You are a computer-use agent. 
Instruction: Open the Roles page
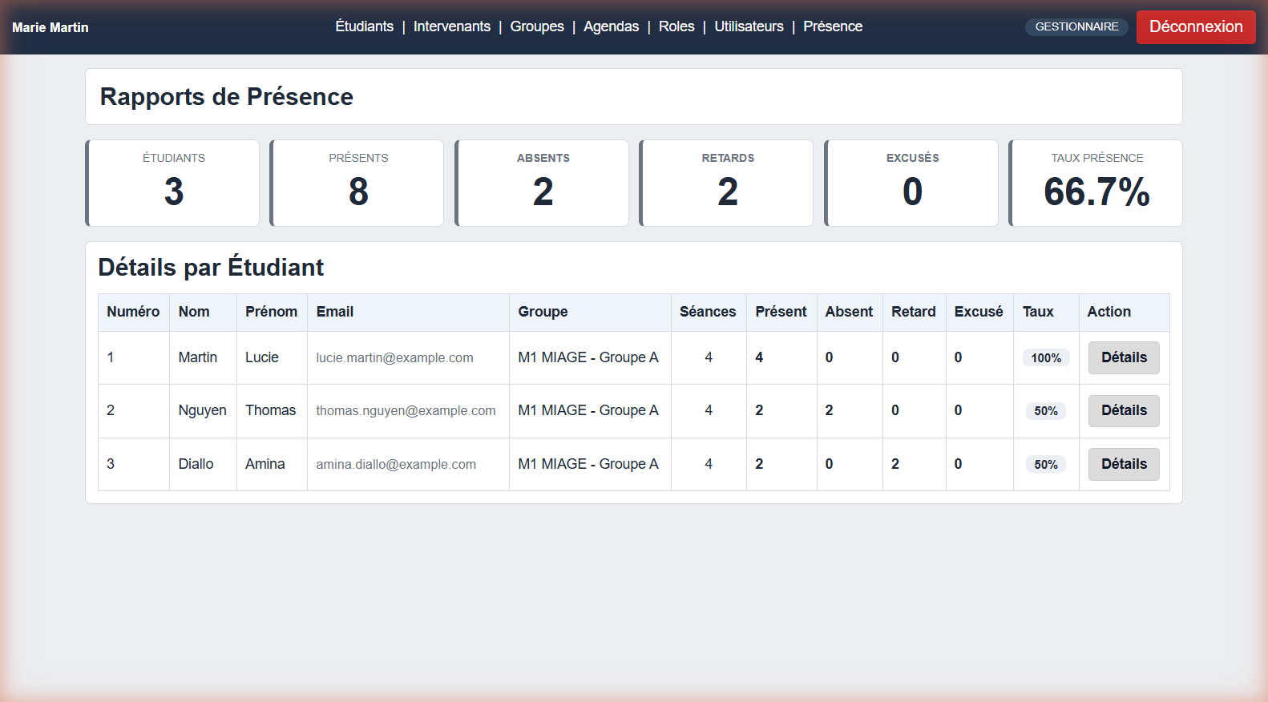tap(676, 26)
